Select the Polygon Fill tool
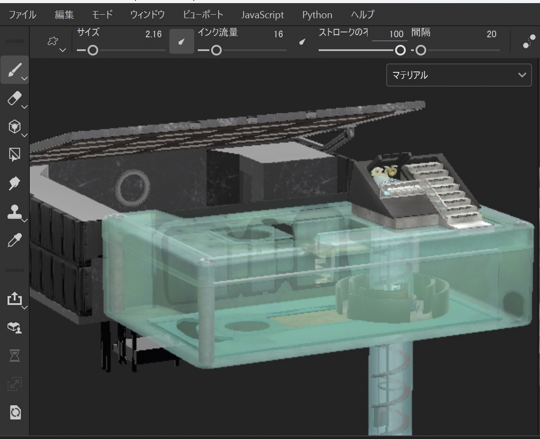This screenshot has width=540, height=439. point(14,155)
